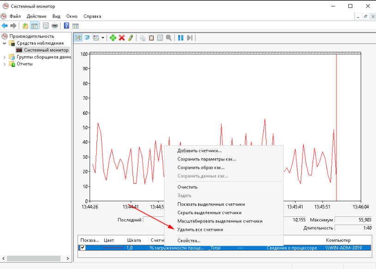This screenshot has width=376, height=269.
Task: Open the graph type dropdown arrow
Action: [103, 38]
